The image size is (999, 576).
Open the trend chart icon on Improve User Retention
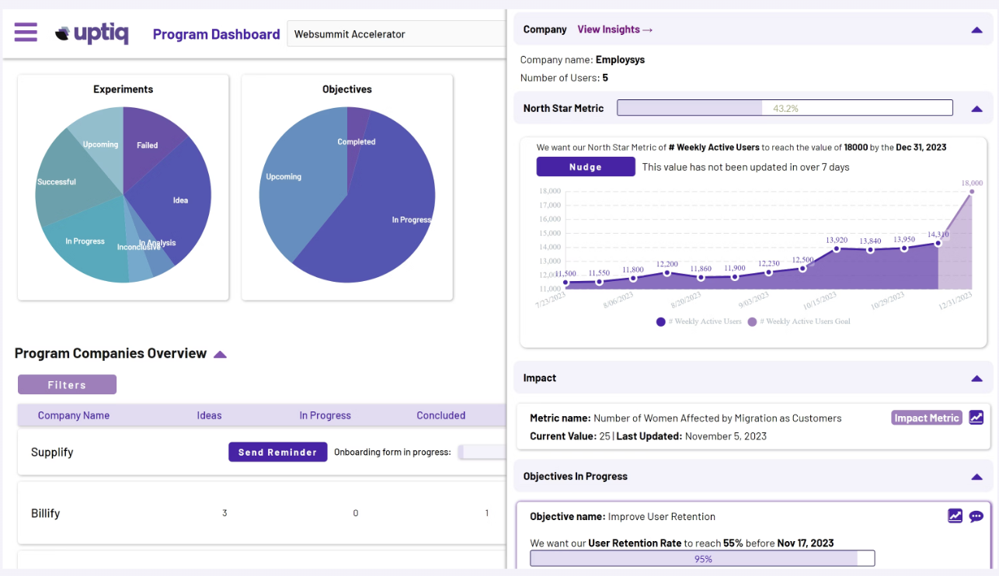[x=955, y=515]
